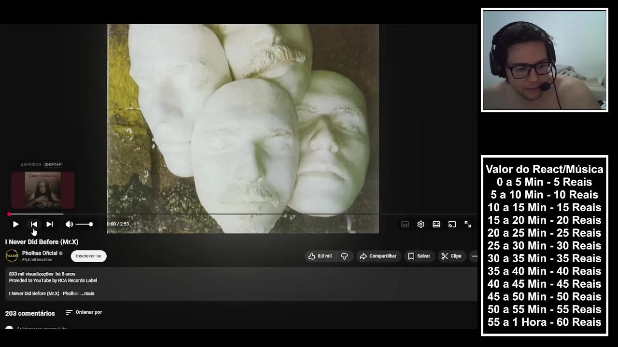The width and height of the screenshot is (618, 347).
Task: Click the 203 comentários heading
Action: [x=30, y=313]
